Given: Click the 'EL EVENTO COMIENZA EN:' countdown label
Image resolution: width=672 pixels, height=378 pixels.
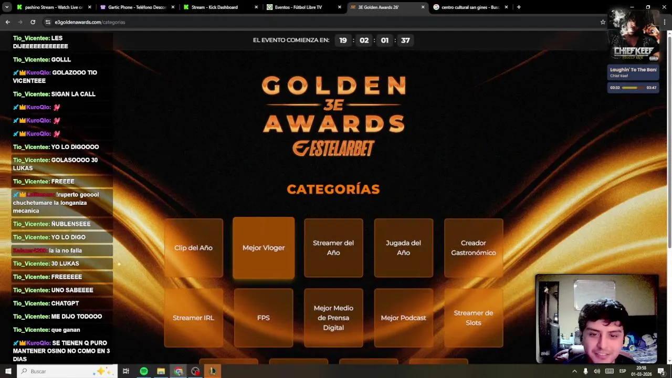Looking at the screenshot, I should [x=291, y=40].
